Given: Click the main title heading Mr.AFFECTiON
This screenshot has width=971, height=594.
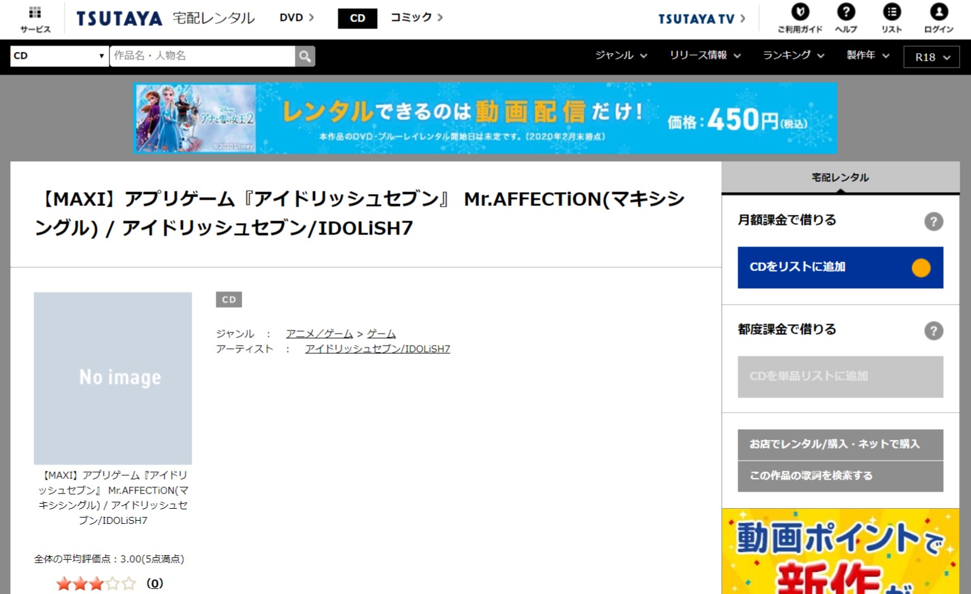Looking at the screenshot, I should click(x=359, y=214).
